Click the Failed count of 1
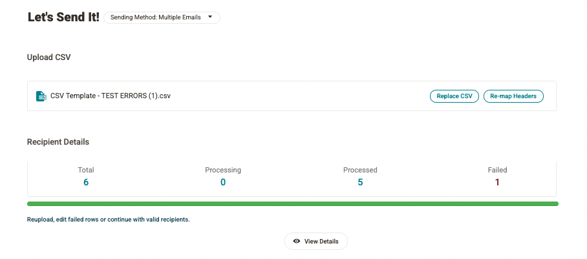 click(497, 182)
